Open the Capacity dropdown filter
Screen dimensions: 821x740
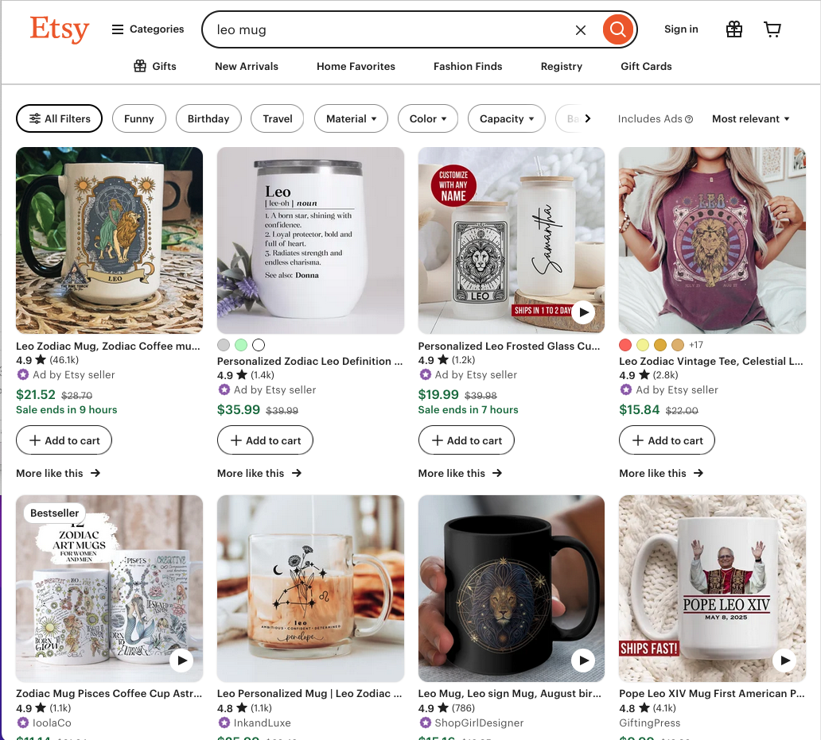point(507,118)
